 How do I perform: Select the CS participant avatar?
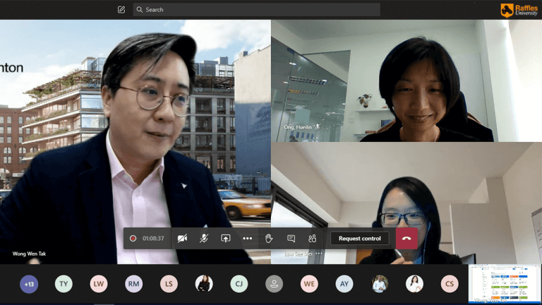(450, 284)
